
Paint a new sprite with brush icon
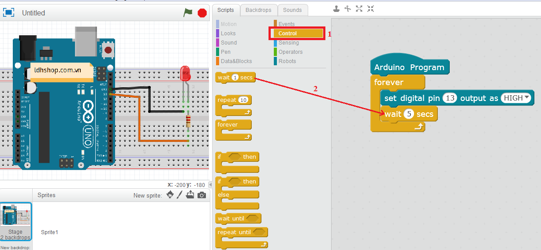(x=180, y=195)
